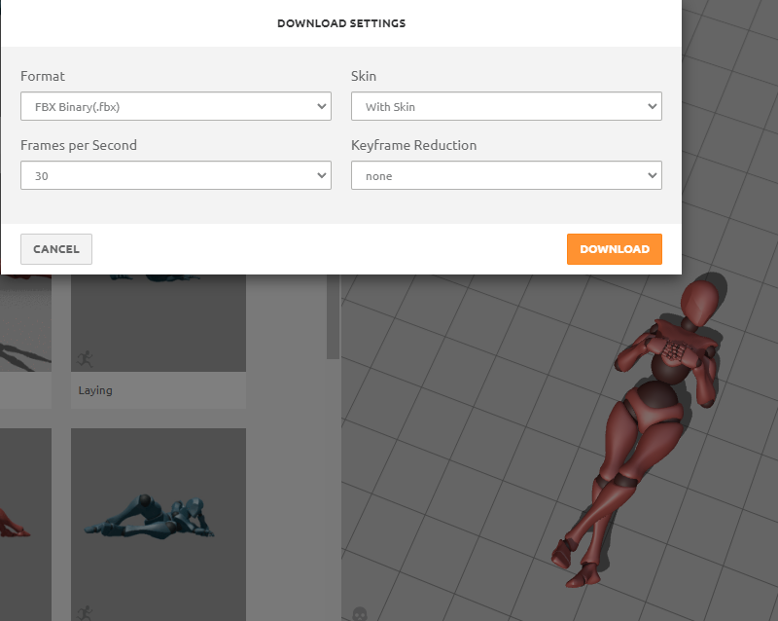Open the Skin dropdown set to With Skin

click(x=506, y=106)
